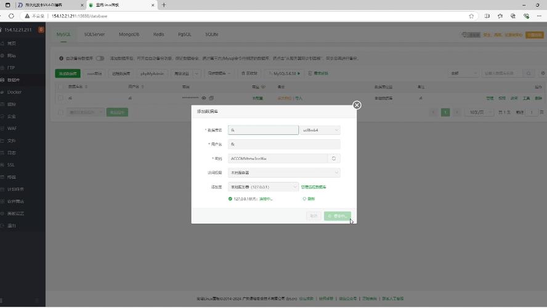Image resolution: width=547 pixels, height=308 pixels.
Task: Open phpMyAdmin button
Action: click(x=152, y=73)
